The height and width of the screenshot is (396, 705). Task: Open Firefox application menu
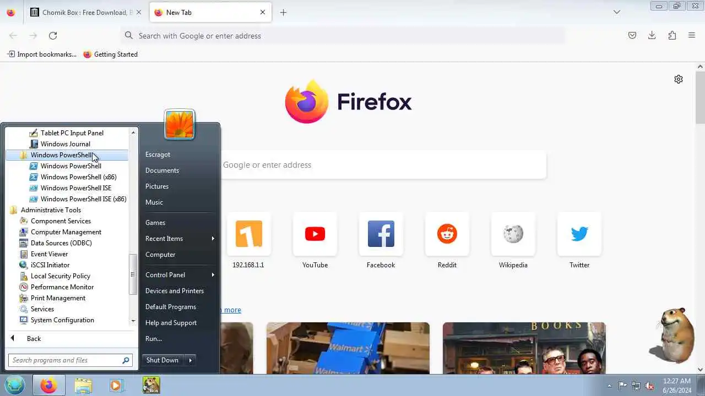692,36
